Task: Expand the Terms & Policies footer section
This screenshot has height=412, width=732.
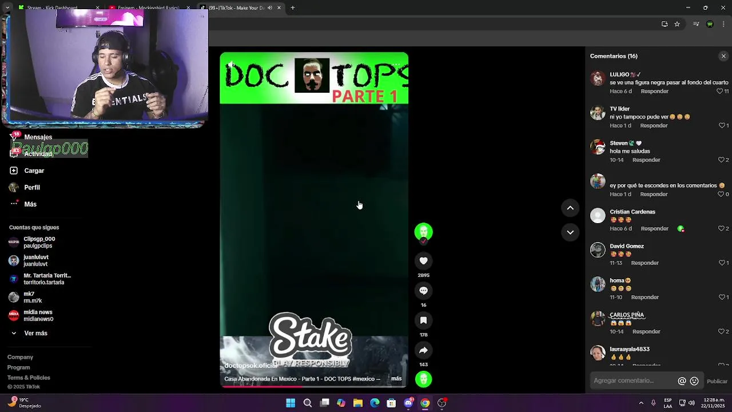Action: [29, 378]
